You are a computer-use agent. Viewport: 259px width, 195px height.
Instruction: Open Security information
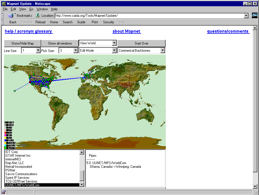[x=108, y=22]
